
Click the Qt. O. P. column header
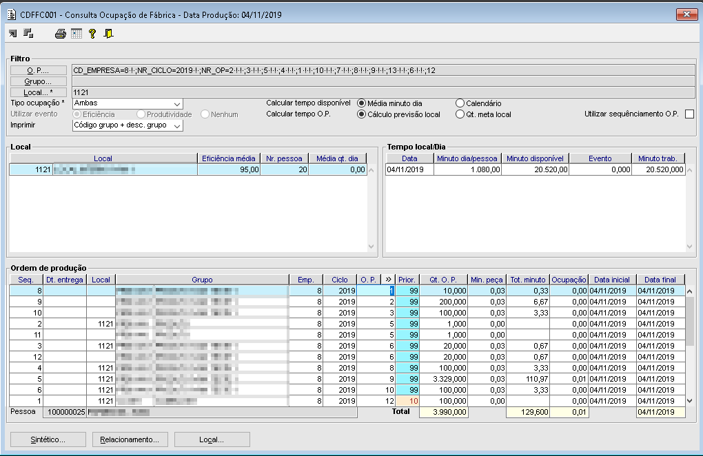[443, 280]
